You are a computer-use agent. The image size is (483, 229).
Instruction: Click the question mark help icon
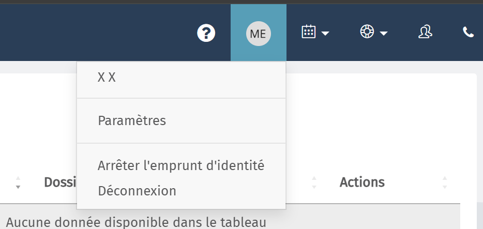(x=206, y=33)
